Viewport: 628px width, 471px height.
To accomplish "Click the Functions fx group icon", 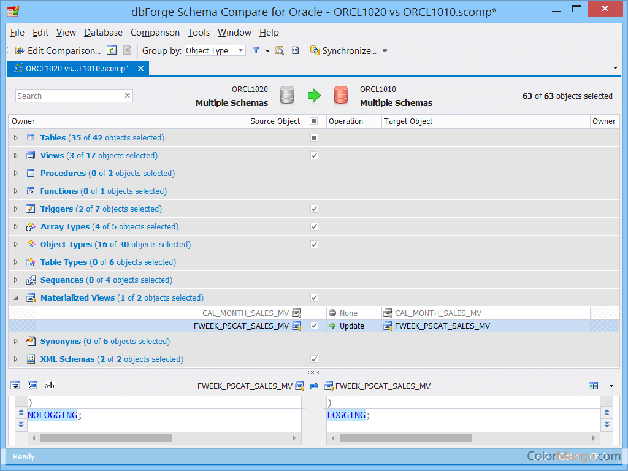I will coord(31,191).
